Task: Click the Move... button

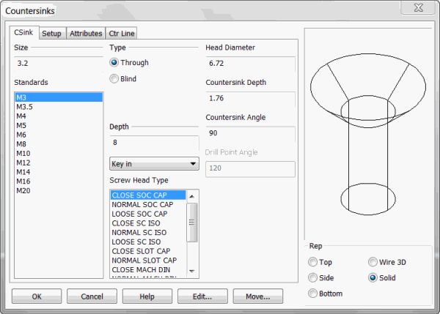Action: 258,296
